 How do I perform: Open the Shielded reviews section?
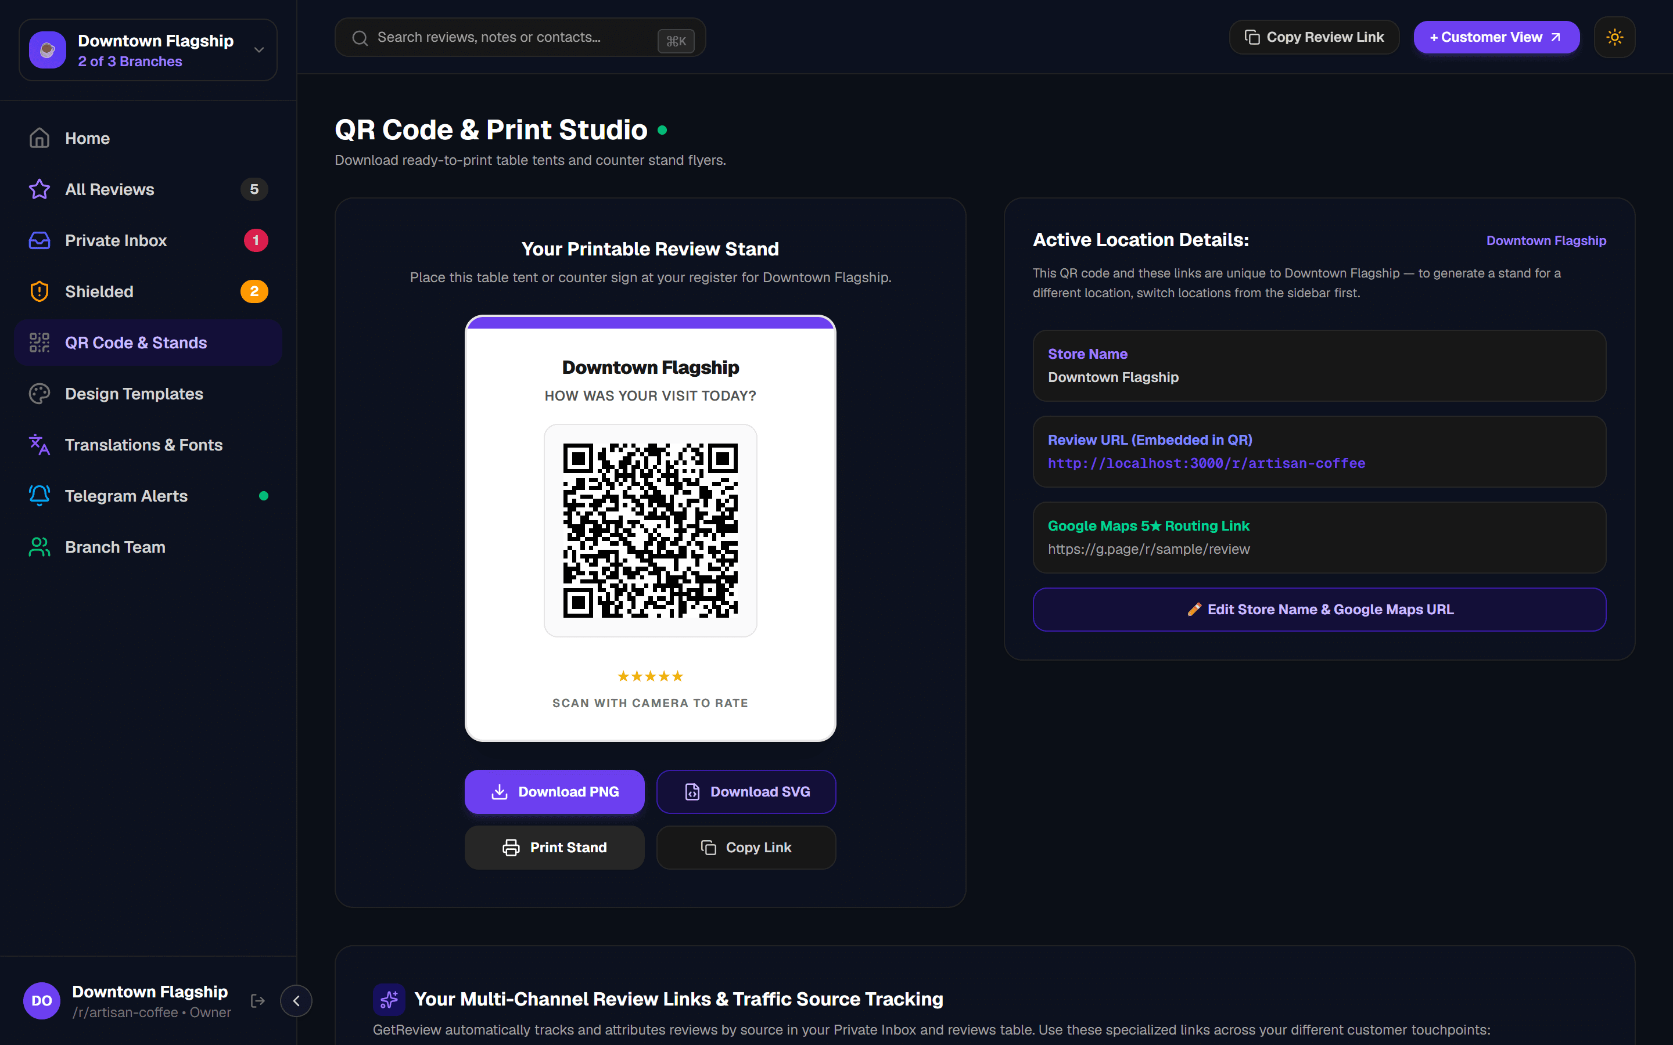[148, 291]
